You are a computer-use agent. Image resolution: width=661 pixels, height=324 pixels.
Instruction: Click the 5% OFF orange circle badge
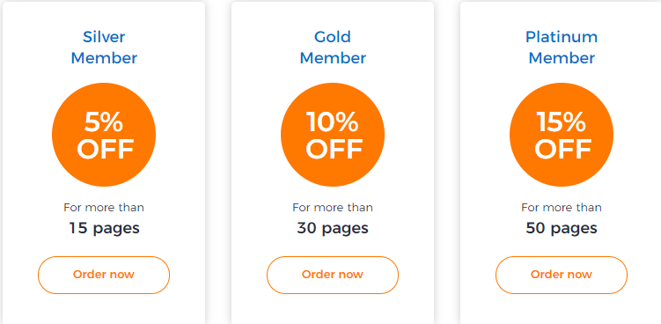point(104,135)
